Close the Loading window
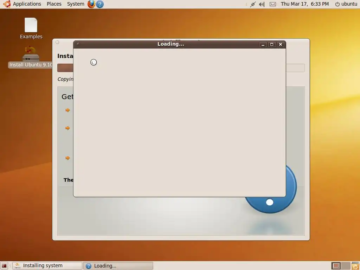The width and height of the screenshot is (360, 270). click(x=281, y=44)
